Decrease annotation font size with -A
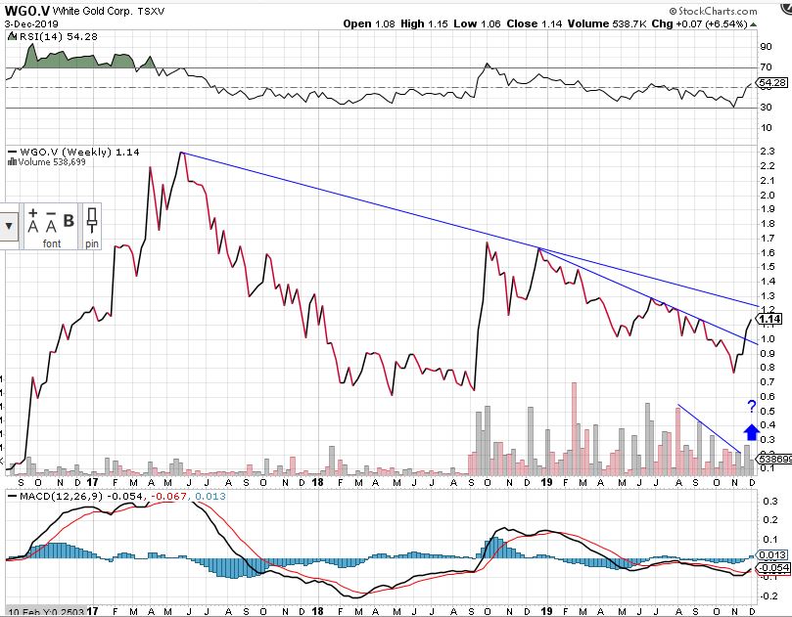This screenshot has width=792, height=617. click(51, 221)
